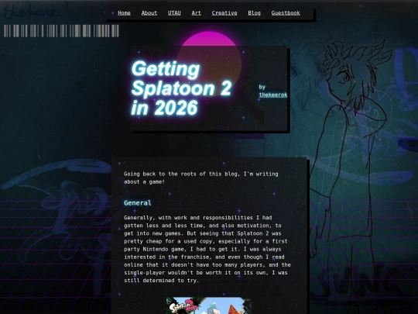Open the Home navigation link

(x=124, y=13)
